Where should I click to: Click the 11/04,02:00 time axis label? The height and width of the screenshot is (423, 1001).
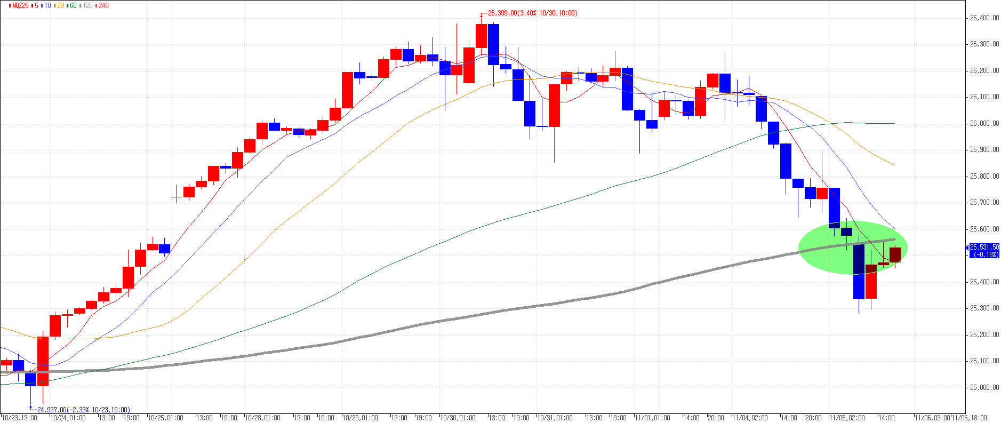point(750,418)
